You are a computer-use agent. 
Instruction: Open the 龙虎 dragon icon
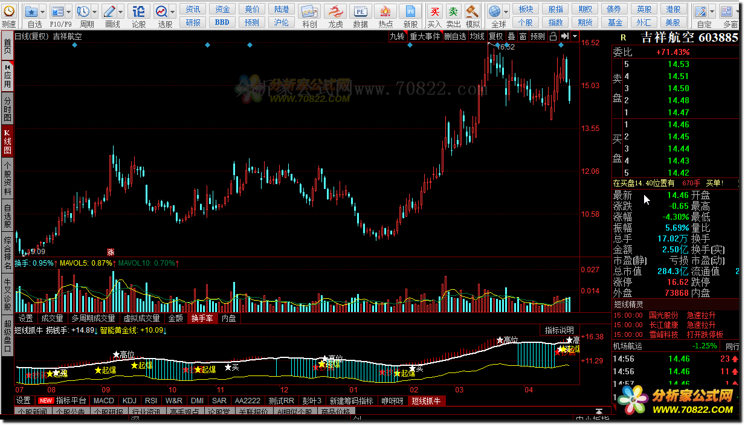pos(335,11)
